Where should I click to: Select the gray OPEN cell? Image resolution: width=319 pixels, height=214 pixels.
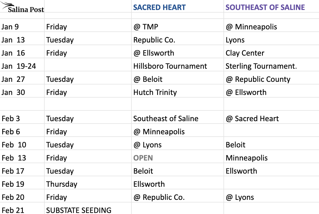143,158
